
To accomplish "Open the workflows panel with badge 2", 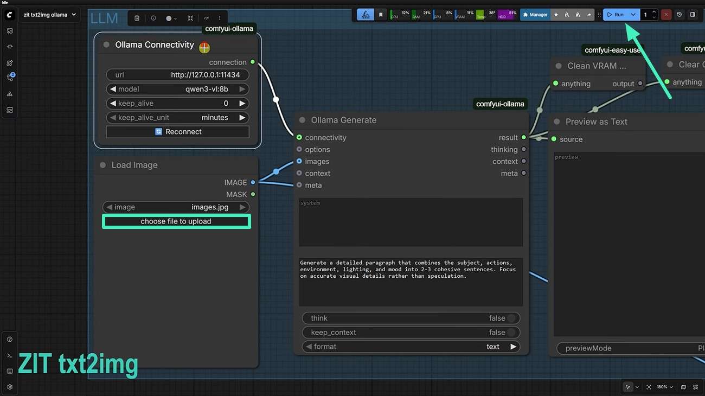I will 10,78.
